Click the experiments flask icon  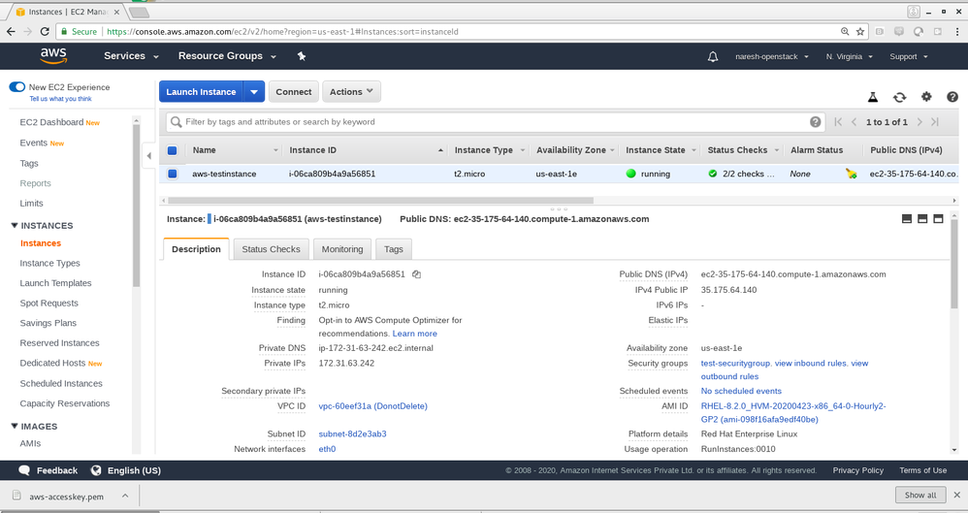(873, 97)
